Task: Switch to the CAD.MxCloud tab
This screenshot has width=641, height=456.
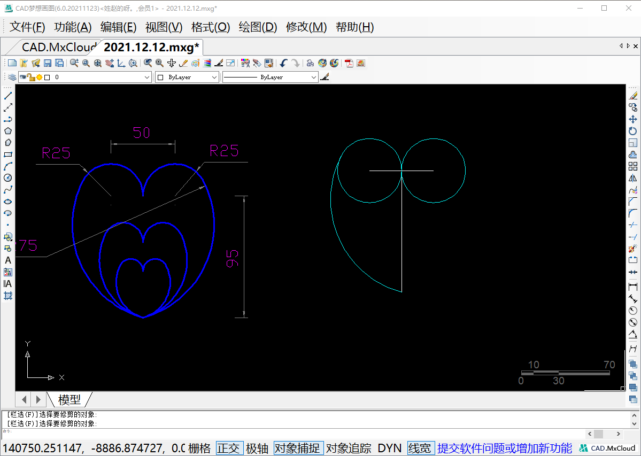Action: [58, 47]
